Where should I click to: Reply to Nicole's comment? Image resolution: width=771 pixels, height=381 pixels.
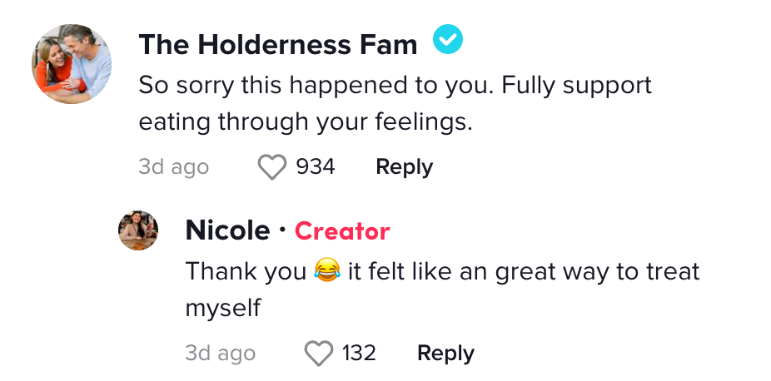click(x=445, y=354)
